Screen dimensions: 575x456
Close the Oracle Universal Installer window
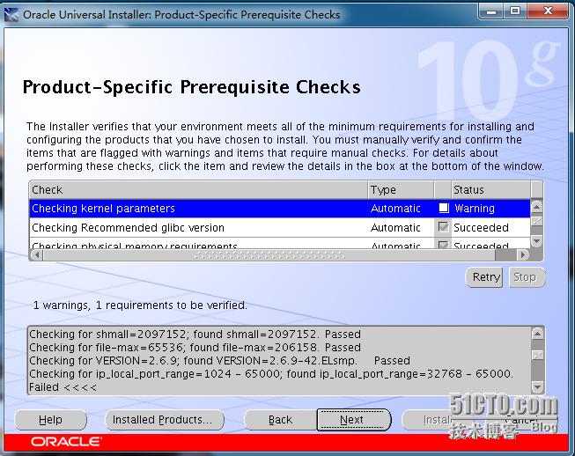pyautogui.click(x=548, y=11)
